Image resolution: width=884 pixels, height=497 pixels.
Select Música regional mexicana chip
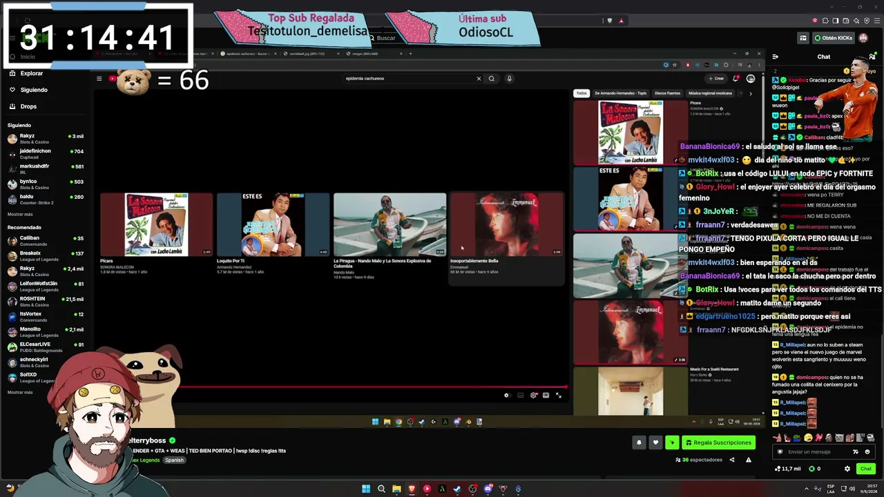[710, 93]
